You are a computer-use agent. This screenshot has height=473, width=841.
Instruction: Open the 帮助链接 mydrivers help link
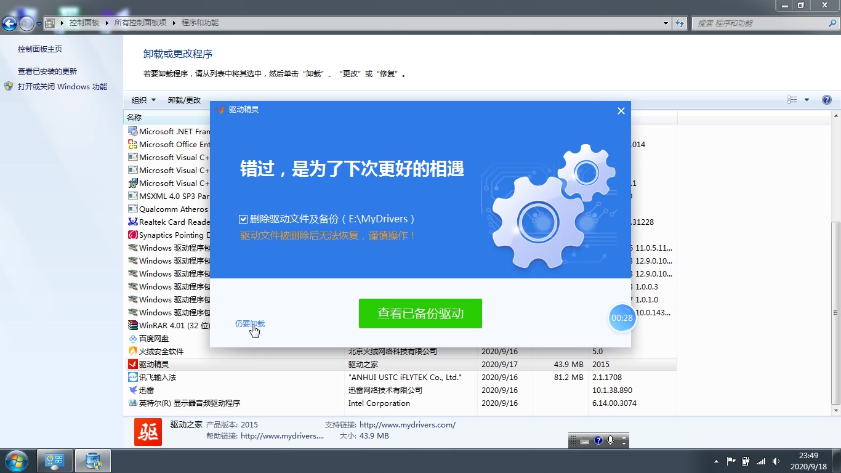[x=282, y=435]
